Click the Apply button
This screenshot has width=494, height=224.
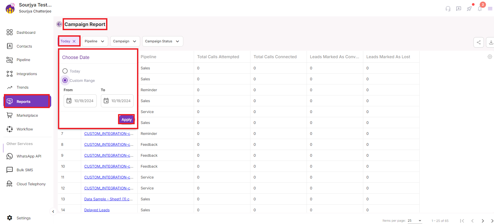[x=126, y=120]
